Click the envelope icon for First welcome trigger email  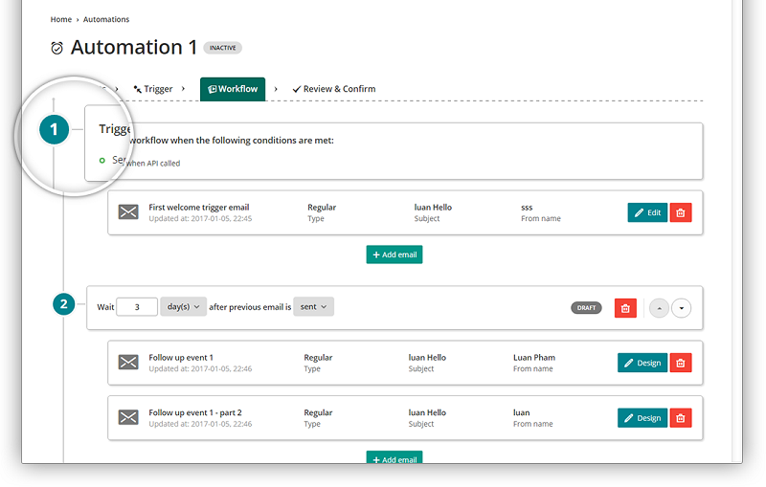128,212
